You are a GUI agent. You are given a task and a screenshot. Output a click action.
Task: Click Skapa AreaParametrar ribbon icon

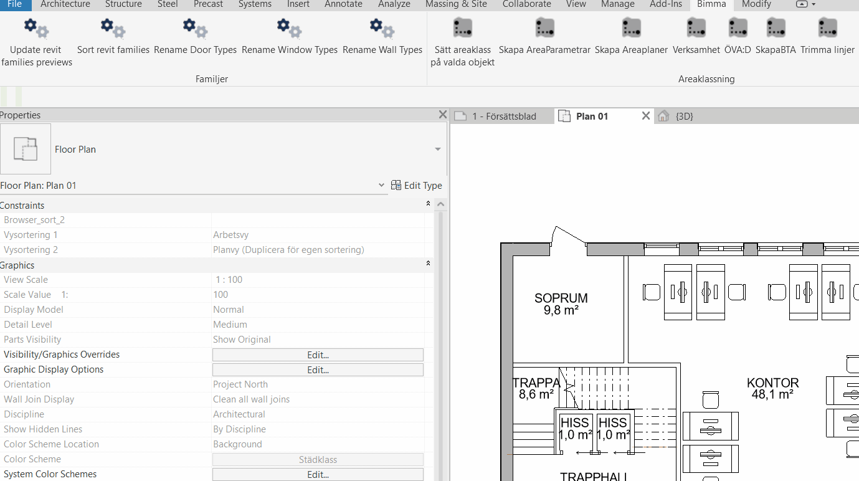(544, 29)
